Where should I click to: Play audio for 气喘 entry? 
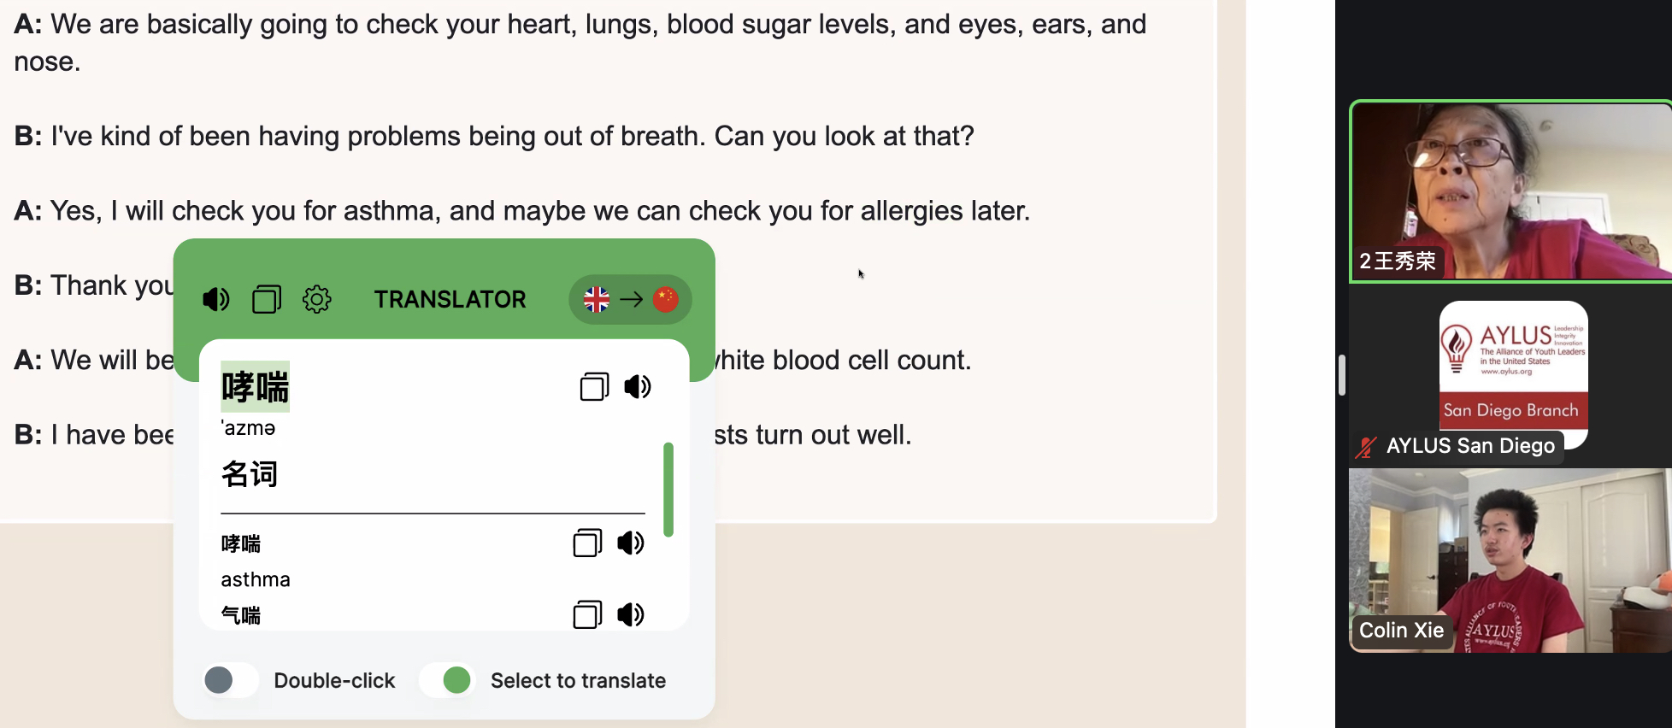coord(631,615)
